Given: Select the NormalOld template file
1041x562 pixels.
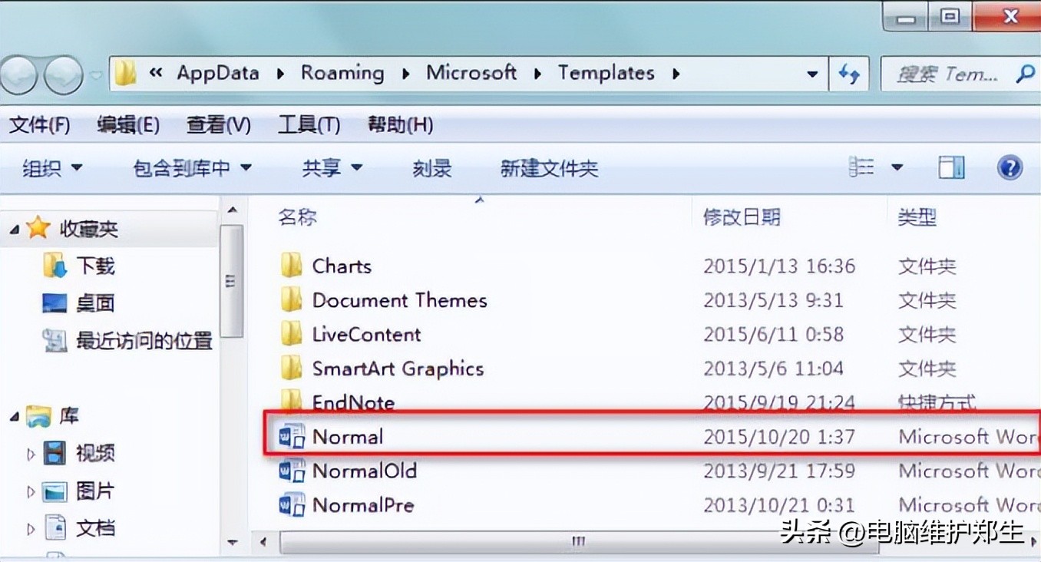Looking at the screenshot, I should coord(364,471).
